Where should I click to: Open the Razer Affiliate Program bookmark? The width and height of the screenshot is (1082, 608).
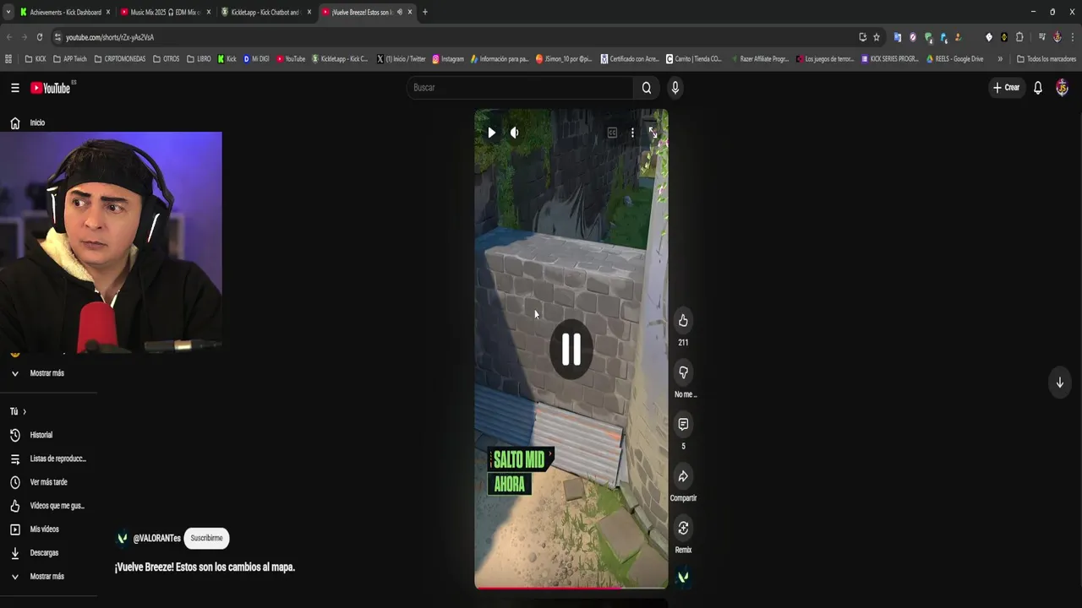click(759, 59)
